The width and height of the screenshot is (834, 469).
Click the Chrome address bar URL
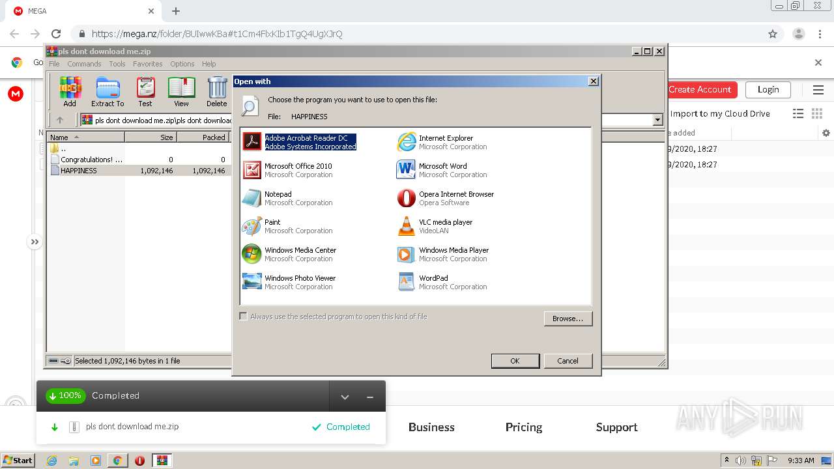217,34
